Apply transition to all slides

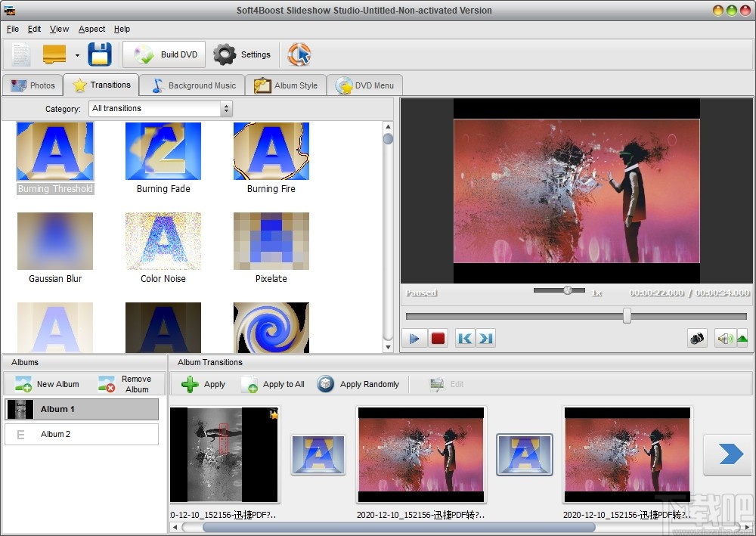point(273,384)
